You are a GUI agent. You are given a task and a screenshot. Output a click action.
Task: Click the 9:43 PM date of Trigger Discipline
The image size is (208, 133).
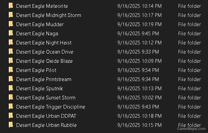138,107
